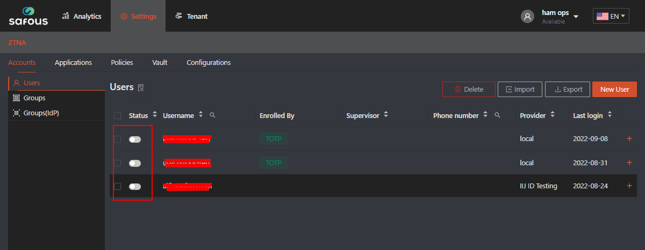Toggle status switch of first user
645x250 pixels.
coord(135,139)
